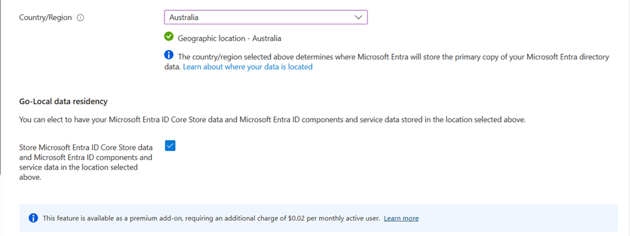Click the Geographic location - Australia validation text
Image resolution: width=630 pixels, height=236 pixels.
[229, 38]
